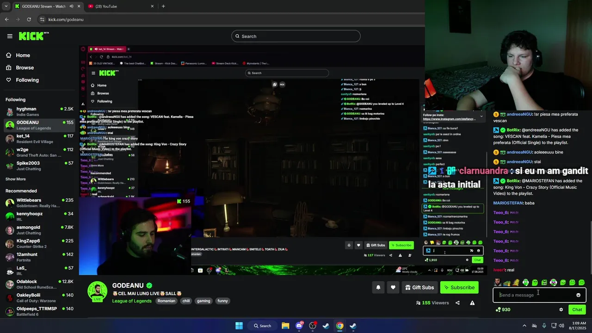Open the kennyhoopz recommended channel
This screenshot has height=333, width=592.
tap(39, 216)
